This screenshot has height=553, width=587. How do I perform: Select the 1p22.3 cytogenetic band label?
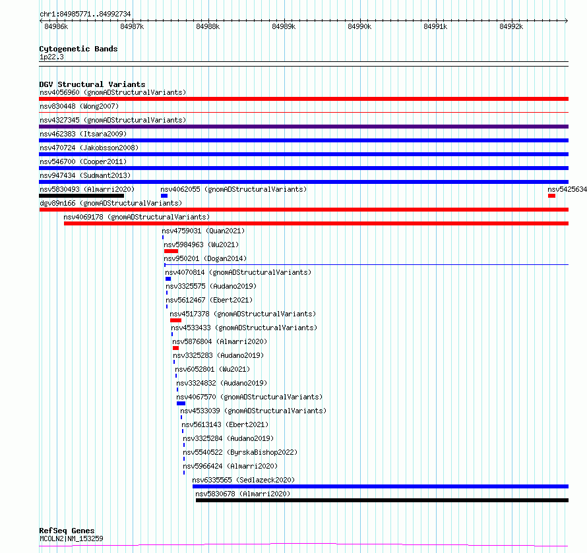pyautogui.click(x=51, y=57)
